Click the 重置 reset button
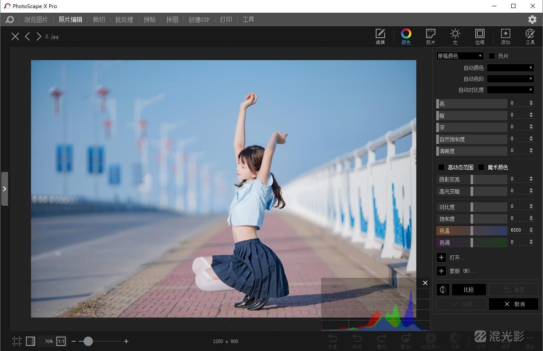This screenshot has height=351, width=543. 513,290
